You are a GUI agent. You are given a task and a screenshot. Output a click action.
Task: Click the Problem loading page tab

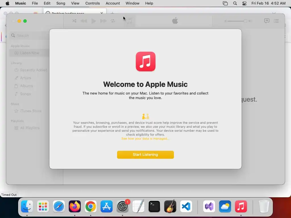pyautogui.click(x=75, y=11)
